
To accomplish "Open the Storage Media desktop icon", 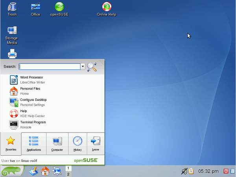I will tap(12, 35).
